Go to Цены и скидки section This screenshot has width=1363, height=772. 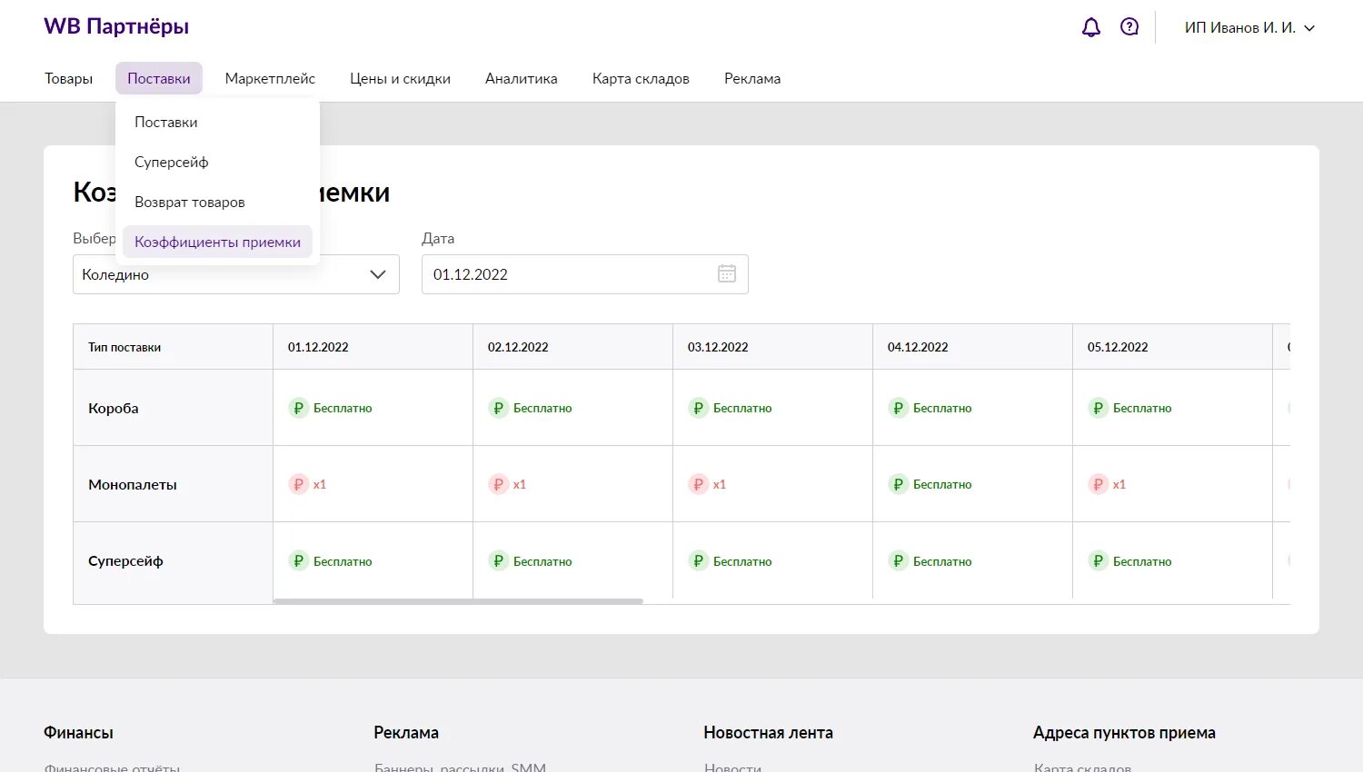point(400,78)
